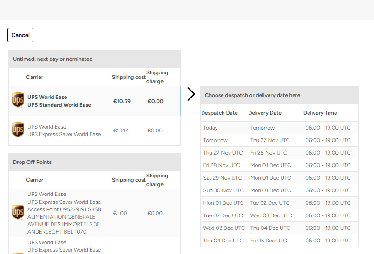Image resolution: width=374 pixels, height=254 pixels.
Task: Select UPS Express Saver World Ease untimed option
Action: pyautogui.click(x=95, y=130)
